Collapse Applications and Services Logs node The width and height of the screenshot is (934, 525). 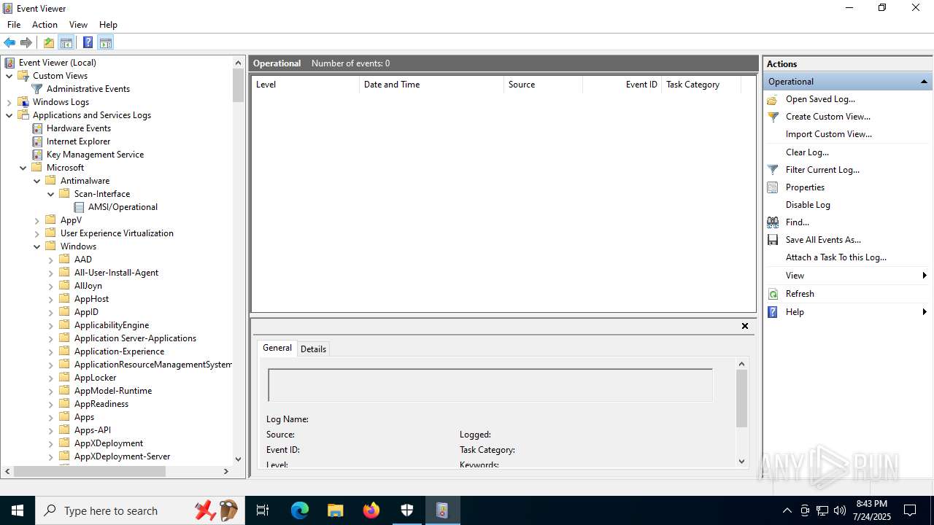(9, 115)
